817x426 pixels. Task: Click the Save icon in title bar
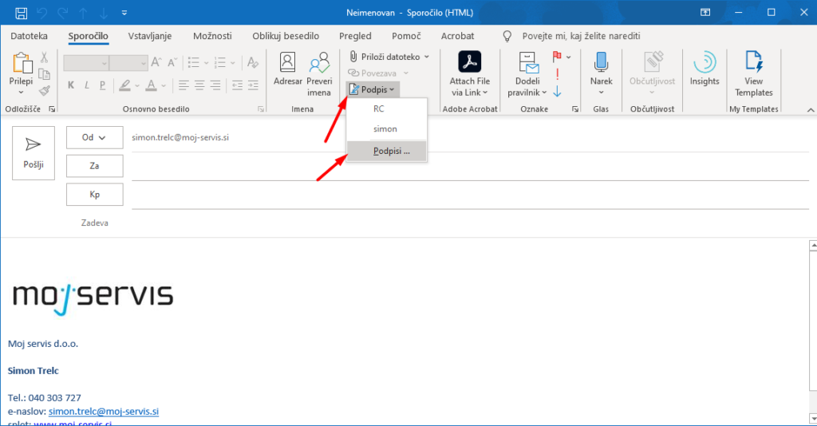tap(22, 13)
